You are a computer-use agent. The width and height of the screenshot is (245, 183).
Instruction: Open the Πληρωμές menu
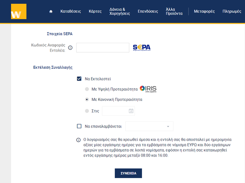click(x=232, y=11)
